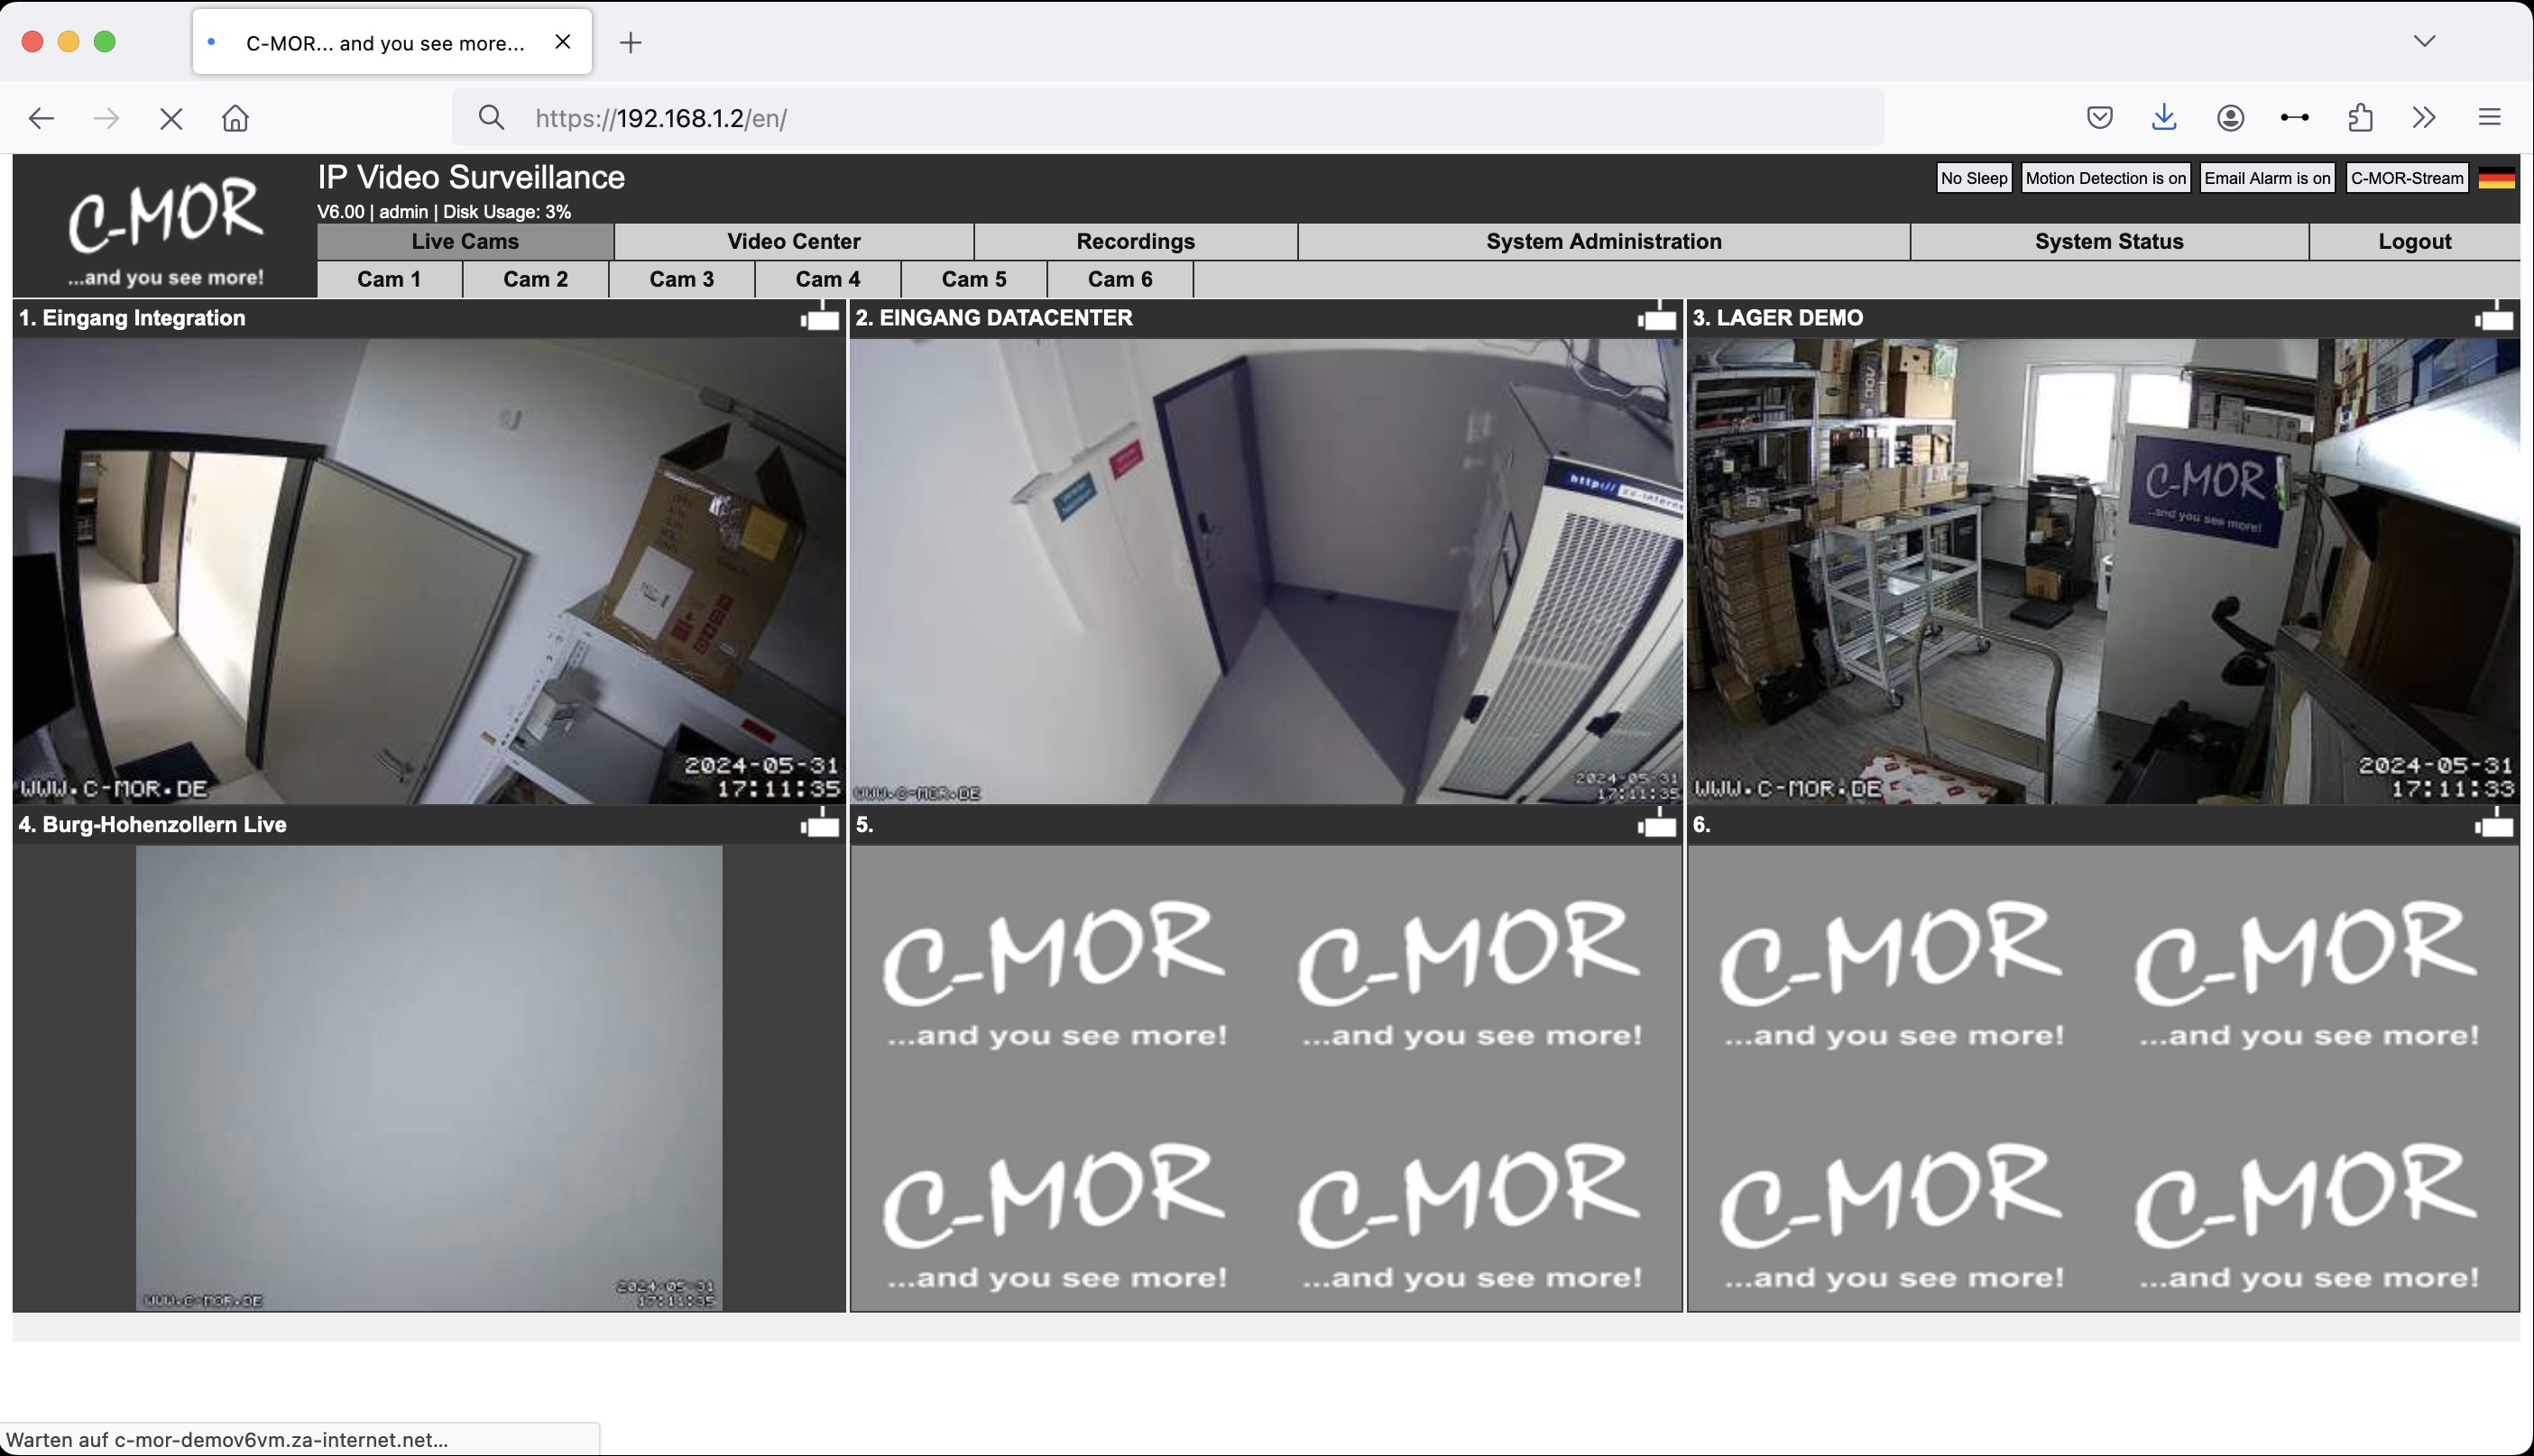Open the Burg-Hohenzollern live video feed
This screenshot has width=2534, height=1456.
tap(429, 1078)
